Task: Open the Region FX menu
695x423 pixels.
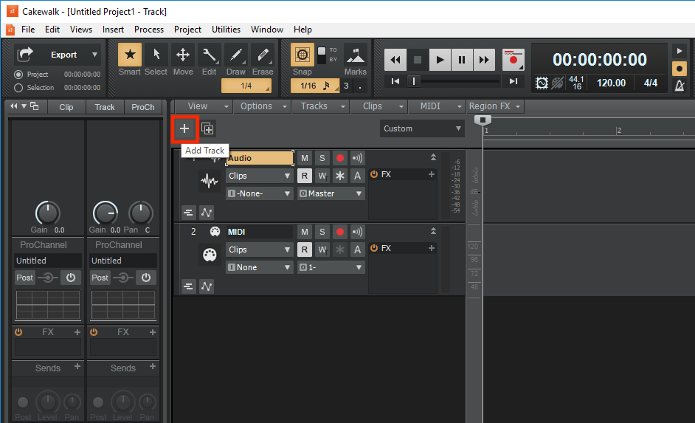Action: [x=494, y=106]
